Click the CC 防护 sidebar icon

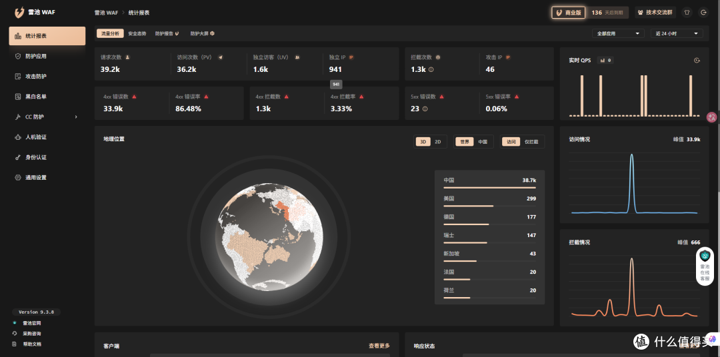pos(18,117)
